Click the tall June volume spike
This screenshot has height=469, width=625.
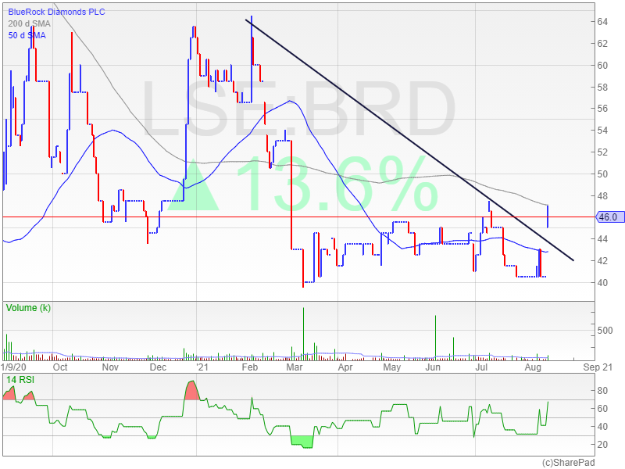click(435, 338)
